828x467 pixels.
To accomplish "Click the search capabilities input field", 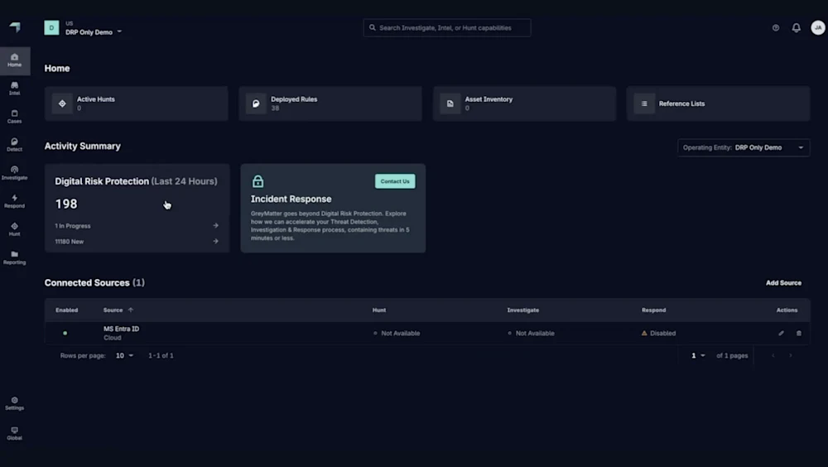I will 447,27.
